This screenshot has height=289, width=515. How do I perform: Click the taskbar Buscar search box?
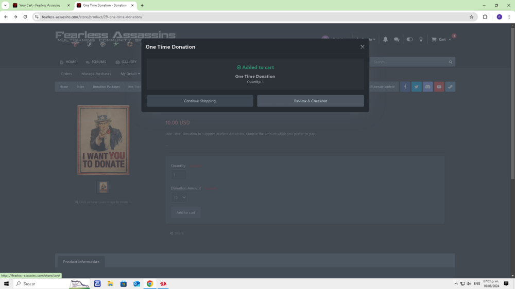(51, 284)
